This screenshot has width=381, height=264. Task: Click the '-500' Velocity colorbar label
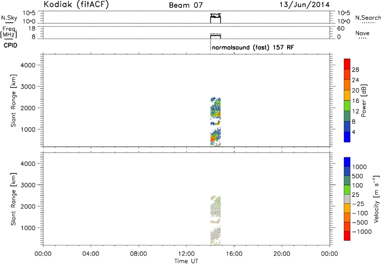click(x=360, y=223)
